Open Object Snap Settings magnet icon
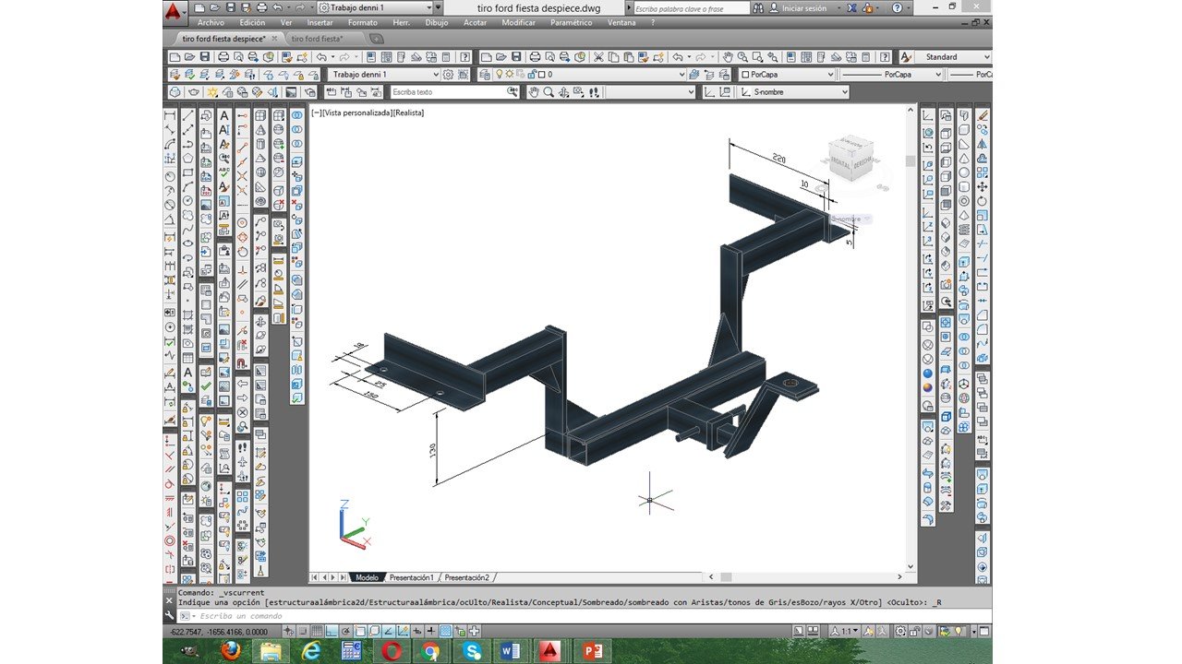1182x664 pixels. (242, 362)
